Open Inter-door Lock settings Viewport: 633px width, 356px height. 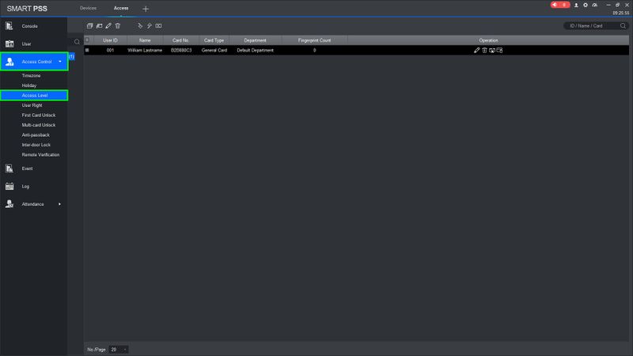pos(36,145)
